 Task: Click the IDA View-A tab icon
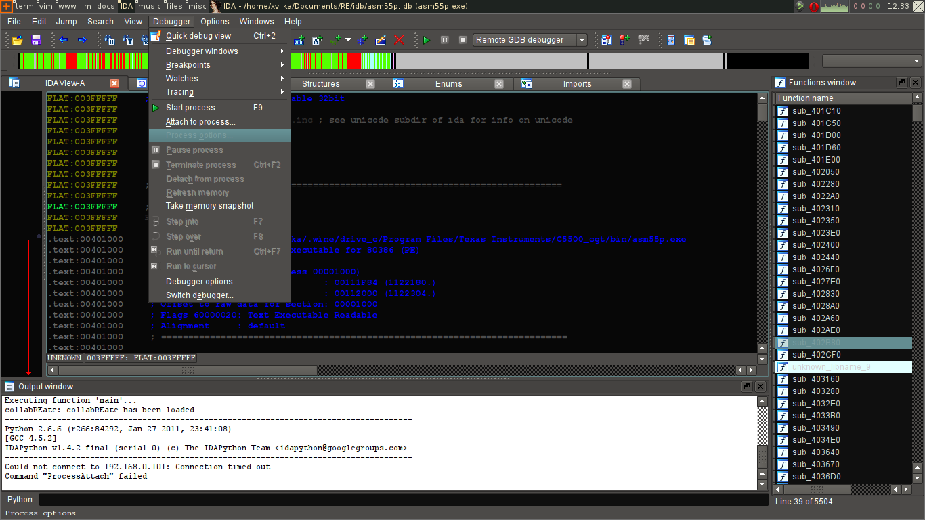tap(14, 83)
